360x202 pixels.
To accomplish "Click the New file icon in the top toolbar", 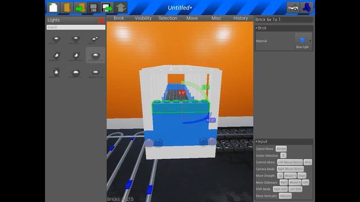I will click(x=53, y=7).
